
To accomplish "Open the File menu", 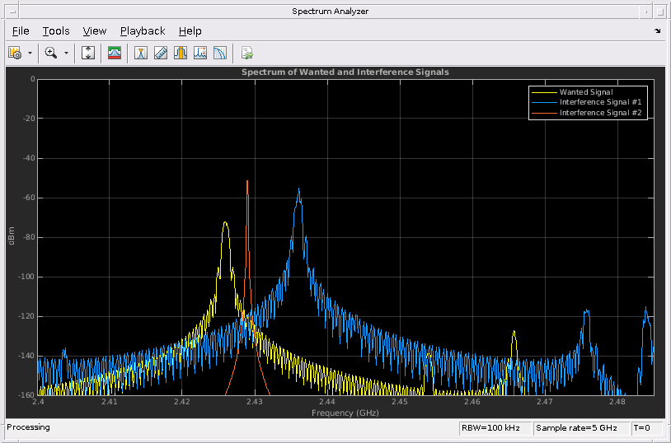I will tap(21, 31).
